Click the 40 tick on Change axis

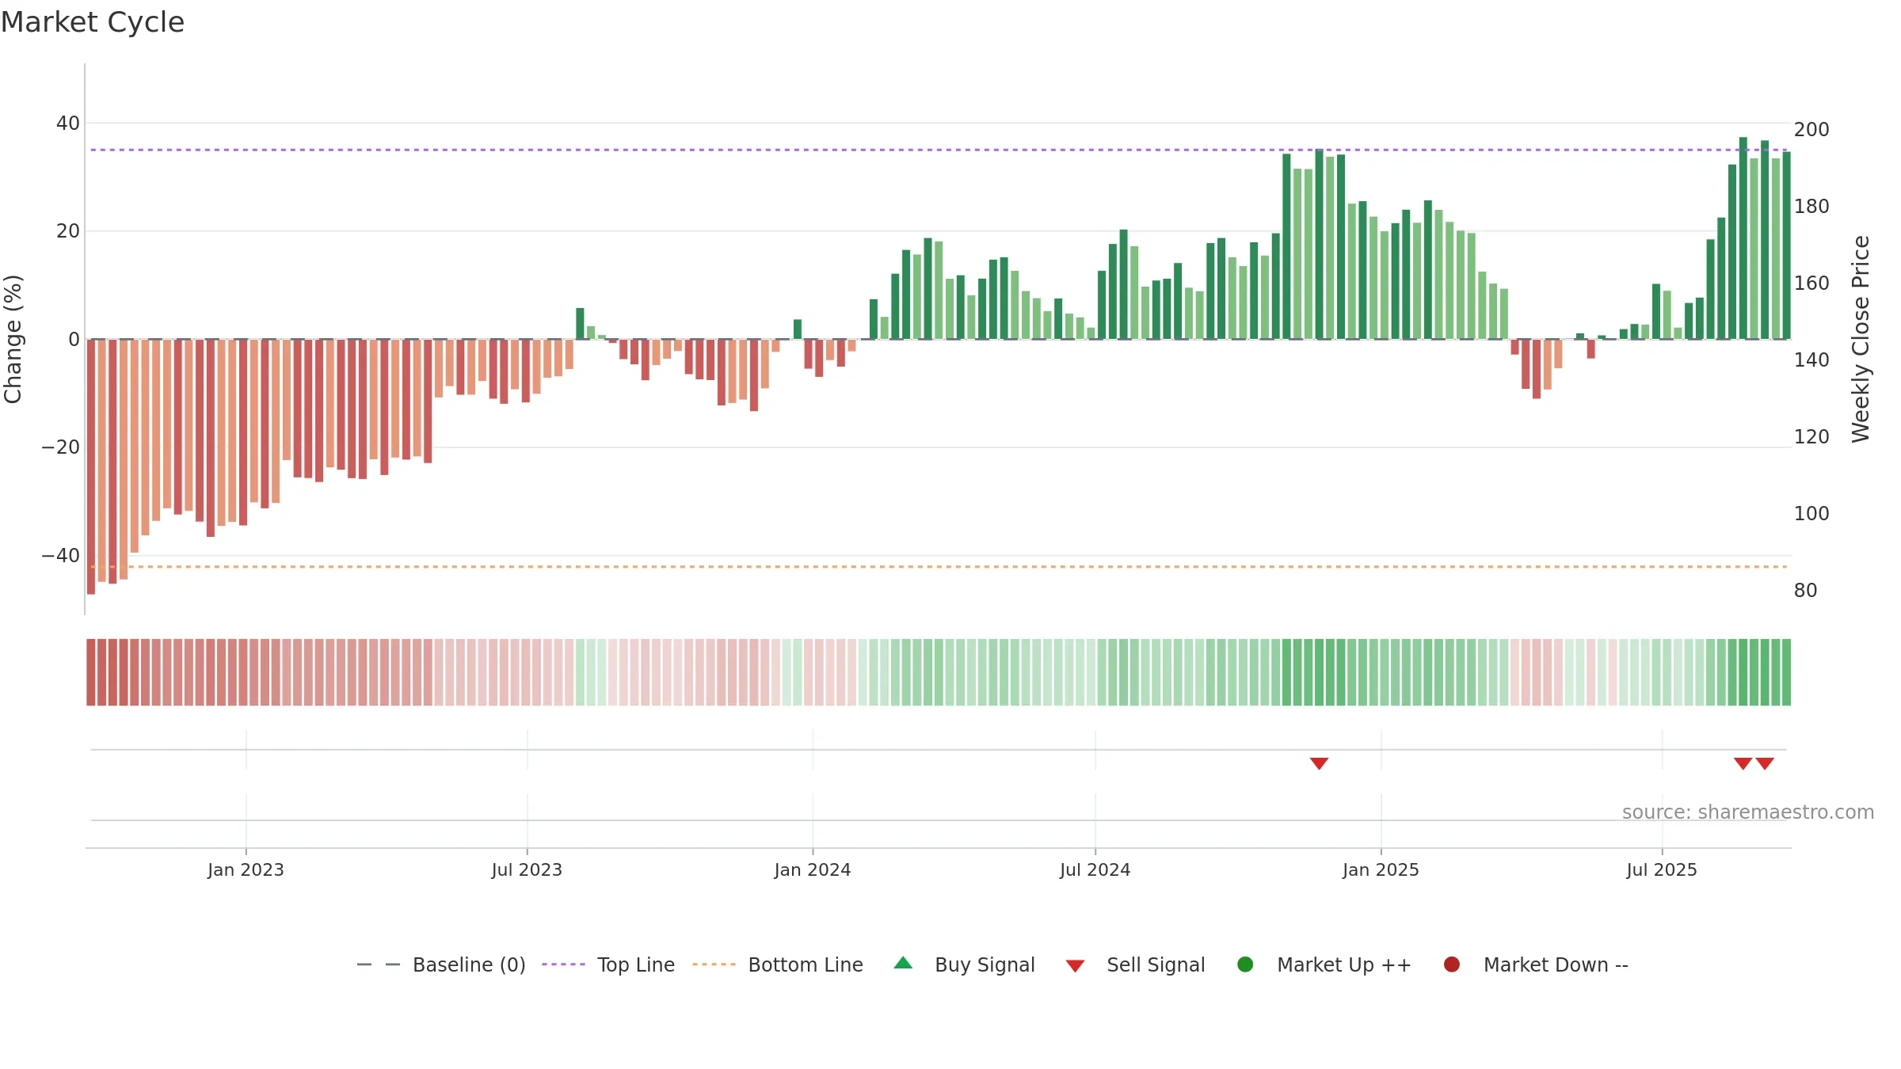68,123
